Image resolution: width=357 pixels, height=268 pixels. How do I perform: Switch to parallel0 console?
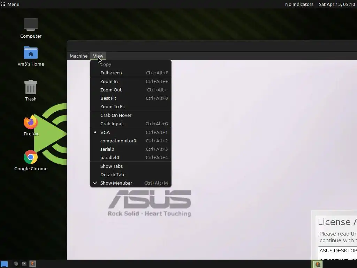click(131, 157)
